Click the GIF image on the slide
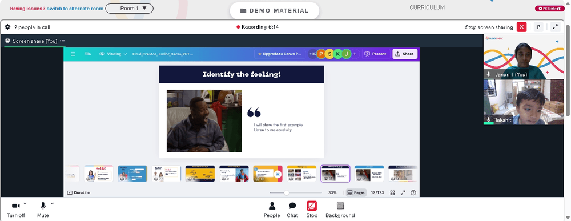571x221 pixels. click(204, 121)
